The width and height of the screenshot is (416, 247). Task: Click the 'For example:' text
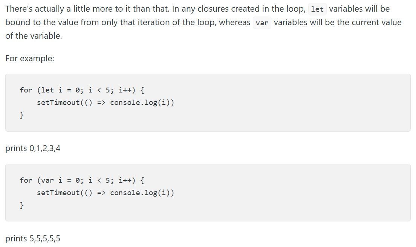tap(30, 58)
